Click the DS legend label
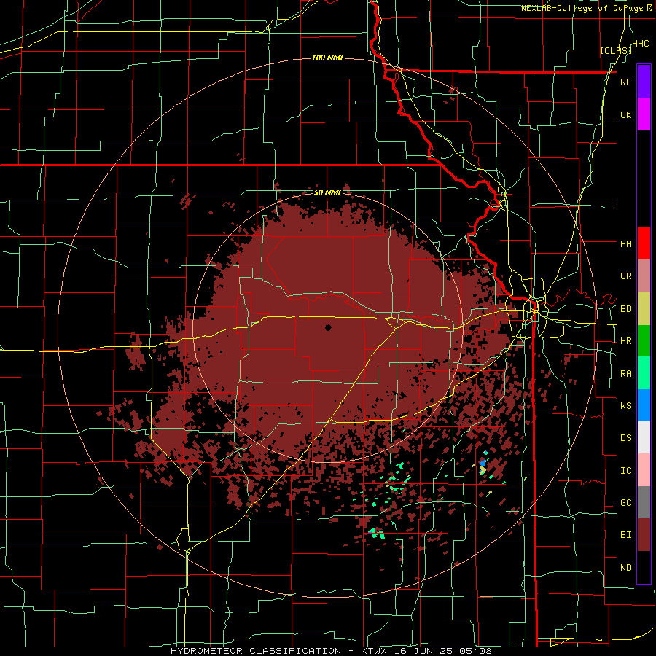The image size is (656, 656). 625,438
